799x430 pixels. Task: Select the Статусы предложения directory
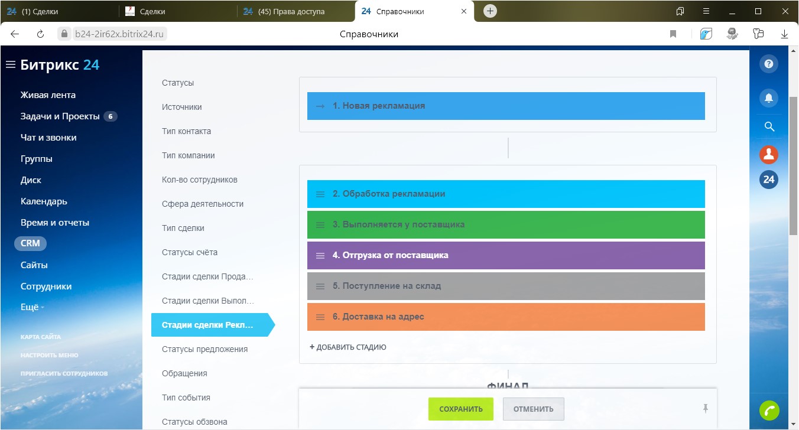(205, 349)
